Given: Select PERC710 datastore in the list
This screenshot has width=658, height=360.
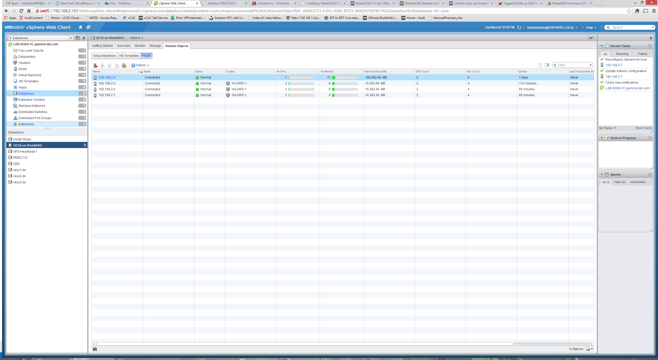Looking at the screenshot, I should click(20, 157).
